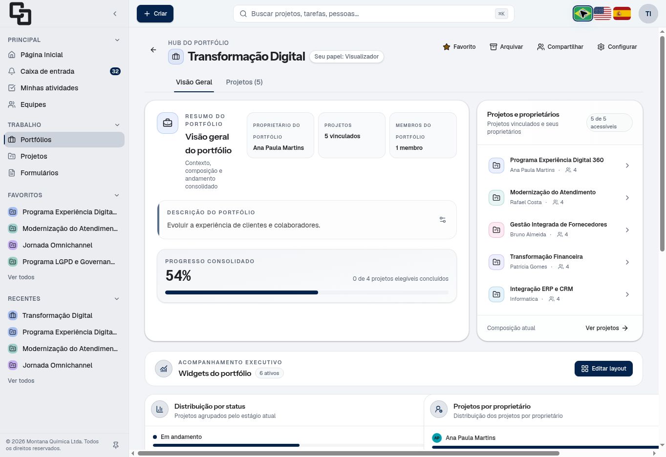
Task: Open Minhas atividades in sidebar
Action: tap(64, 88)
